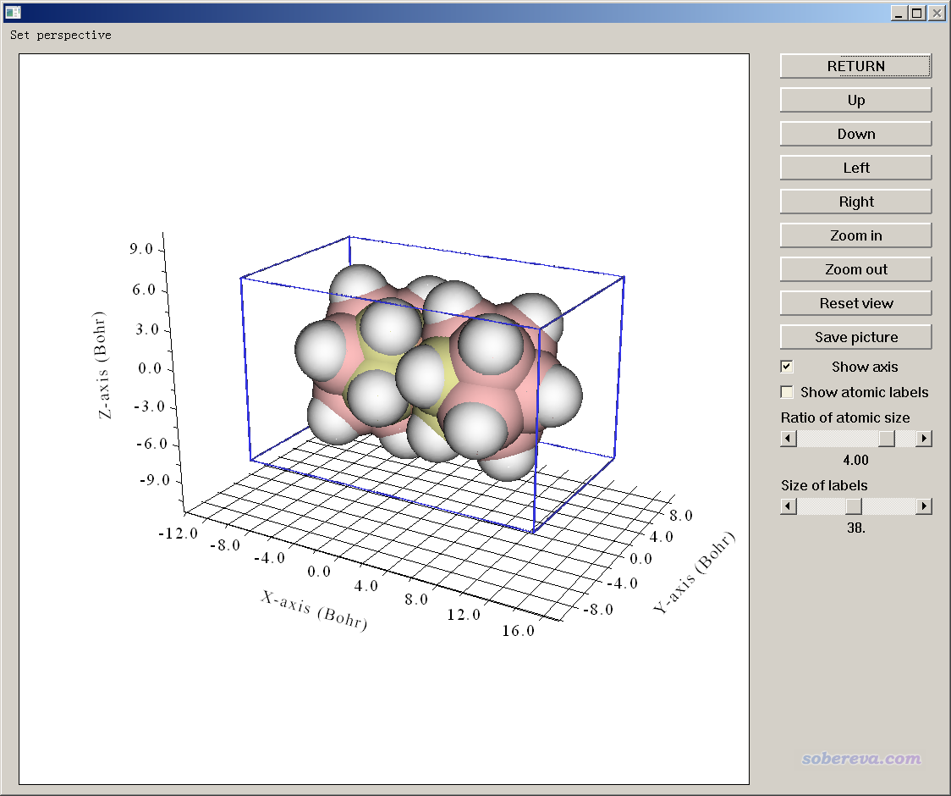Image resolution: width=951 pixels, height=796 pixels.
Task: Click the 38. label size value
Action: (855, 528)
